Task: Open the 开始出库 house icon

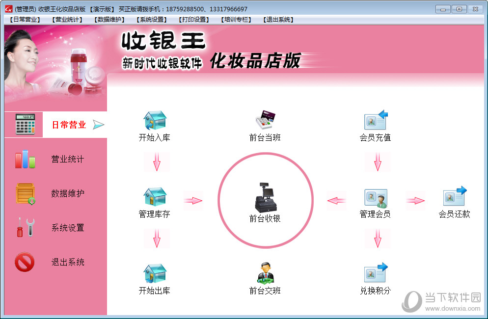Action: (x=155, y=273)
